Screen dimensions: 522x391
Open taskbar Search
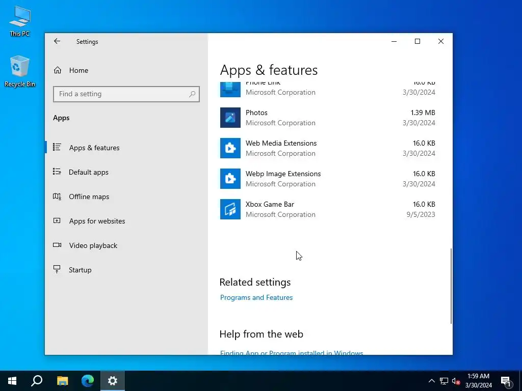point(37,381)
